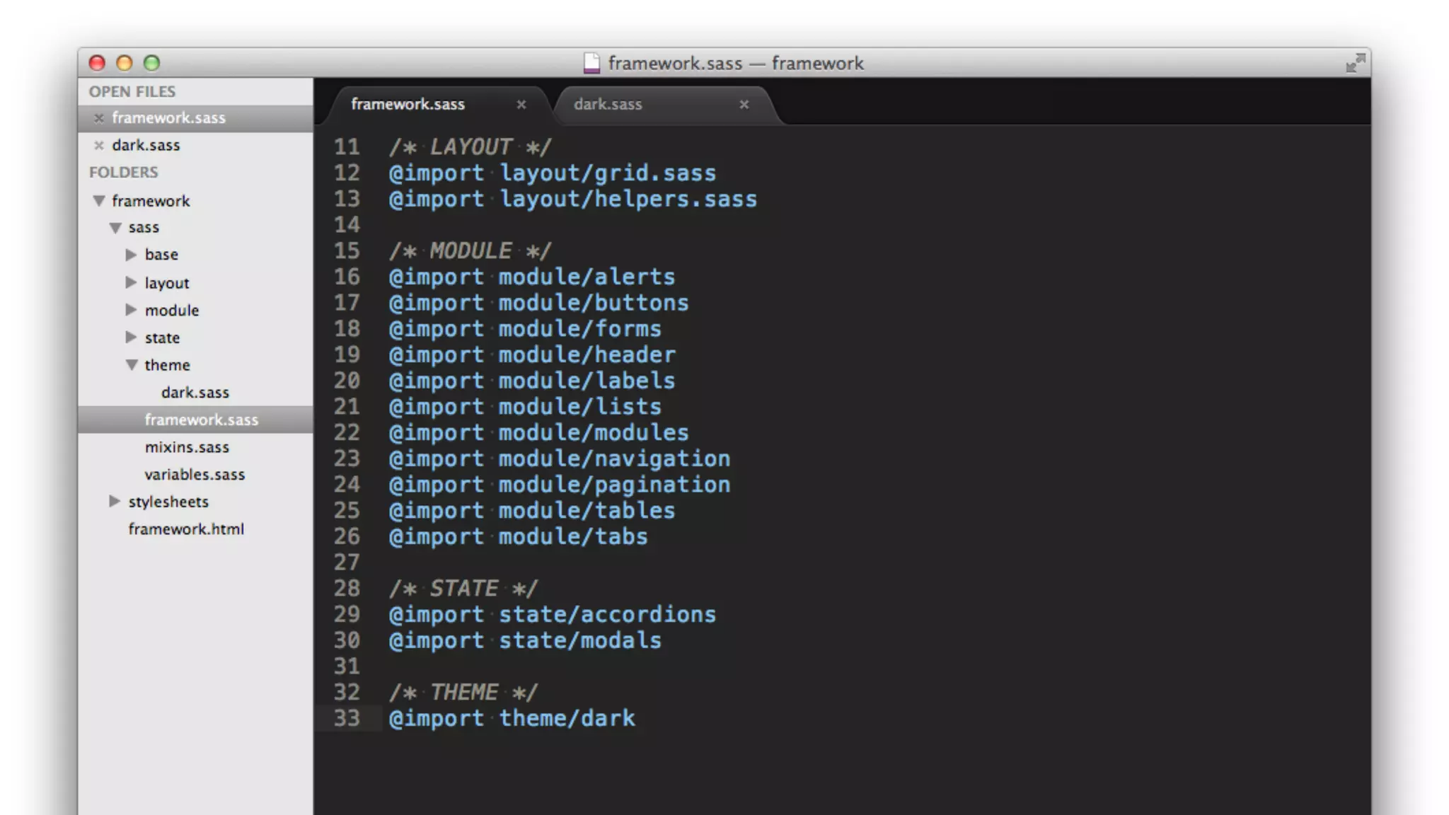Image resolution: width=1449 pixels, height=815 pixels.
Task: Close framework.sass in the Open Files list
Action: coord(99,118)
